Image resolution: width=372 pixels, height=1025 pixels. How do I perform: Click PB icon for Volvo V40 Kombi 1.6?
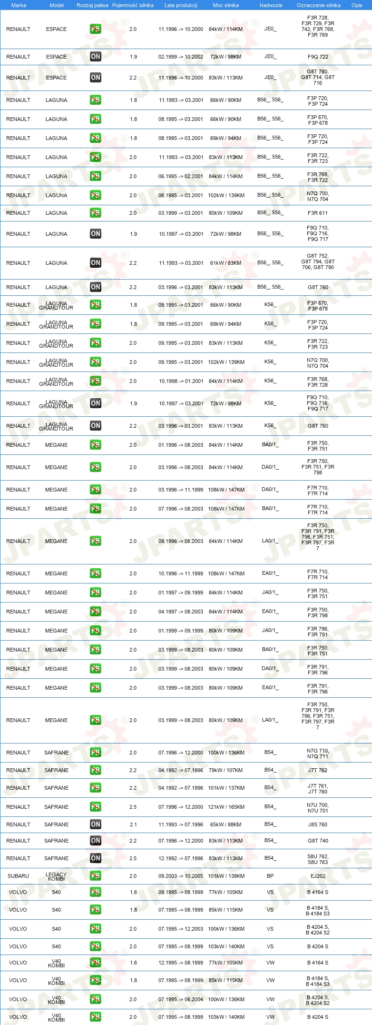tap(95, 963)
